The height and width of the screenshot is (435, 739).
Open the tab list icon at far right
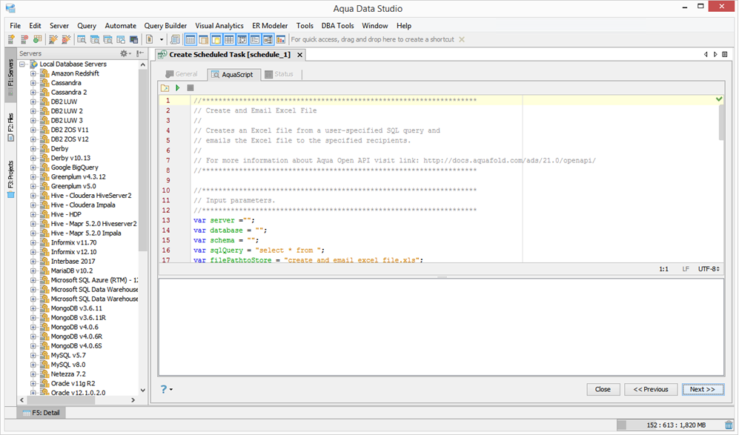point(725,55)
